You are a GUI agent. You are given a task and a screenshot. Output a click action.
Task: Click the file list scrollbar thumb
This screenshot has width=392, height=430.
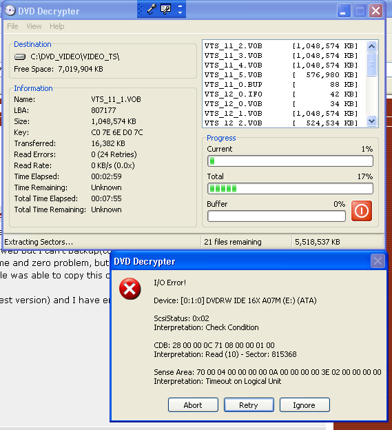point(372,65)
